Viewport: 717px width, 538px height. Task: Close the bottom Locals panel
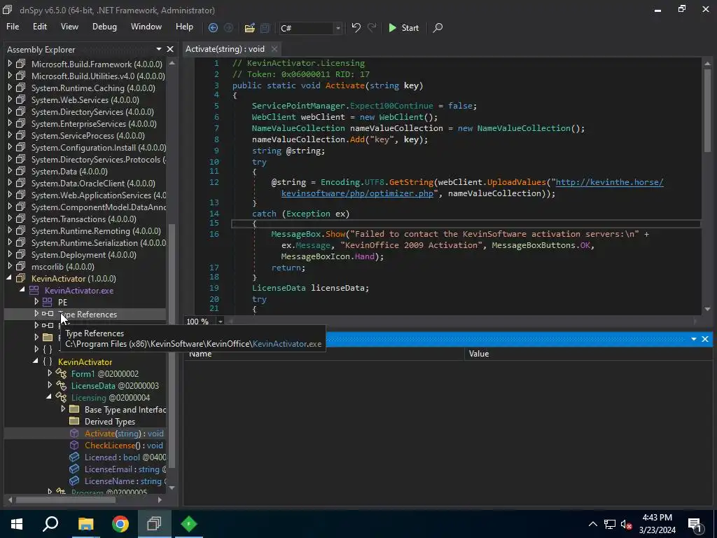pos(705,339)
